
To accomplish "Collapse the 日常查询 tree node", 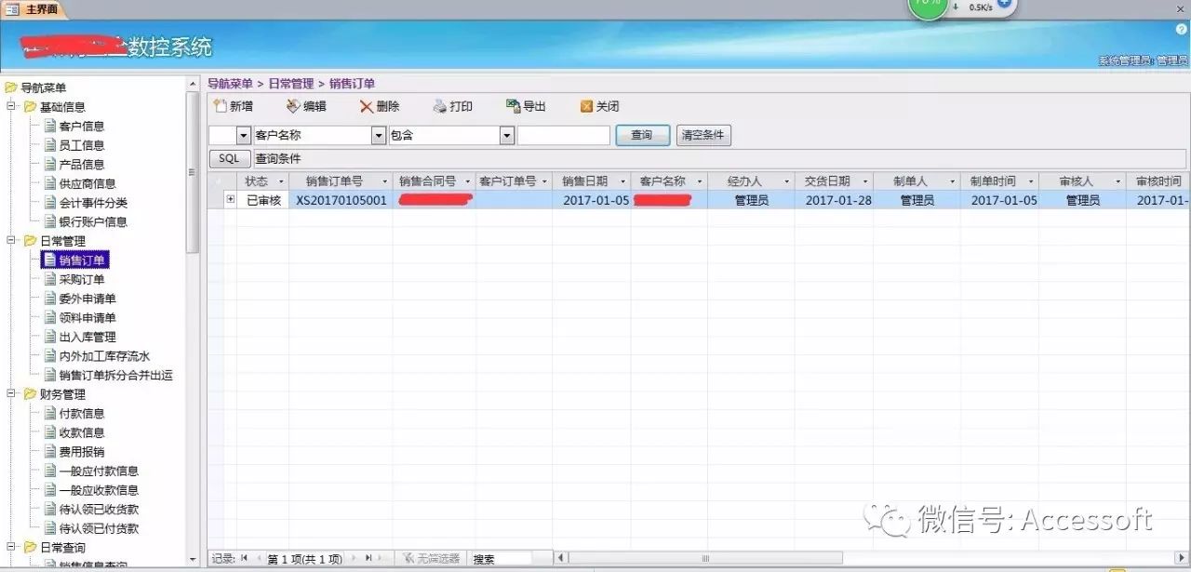I will (x=11, y=547).
